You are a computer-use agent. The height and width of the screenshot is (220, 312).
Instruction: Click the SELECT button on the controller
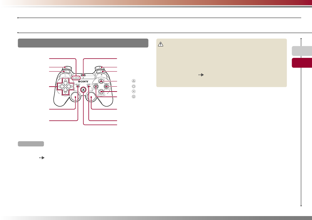tap(78, 86)
